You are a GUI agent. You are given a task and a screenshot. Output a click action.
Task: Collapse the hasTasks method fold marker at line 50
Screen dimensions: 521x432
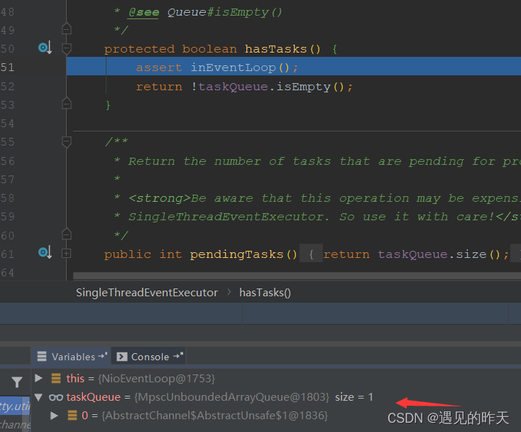pos(67,48)
